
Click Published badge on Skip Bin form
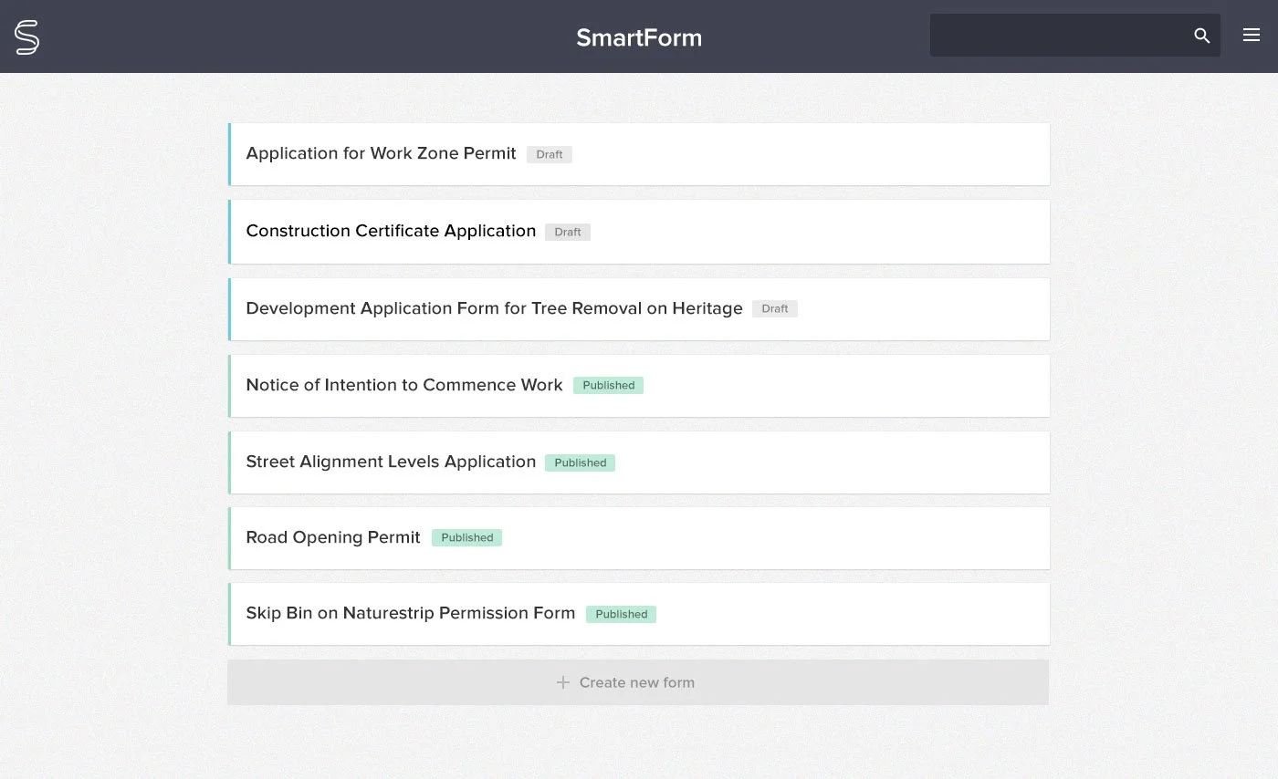click(x=622, y=614)
